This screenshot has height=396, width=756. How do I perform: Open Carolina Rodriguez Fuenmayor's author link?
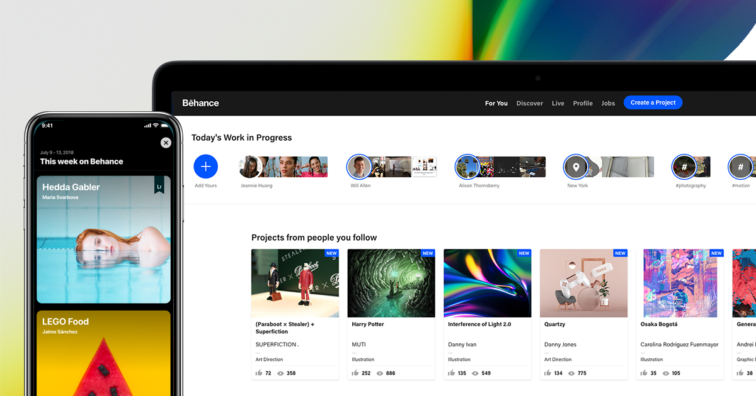point(680,344)
